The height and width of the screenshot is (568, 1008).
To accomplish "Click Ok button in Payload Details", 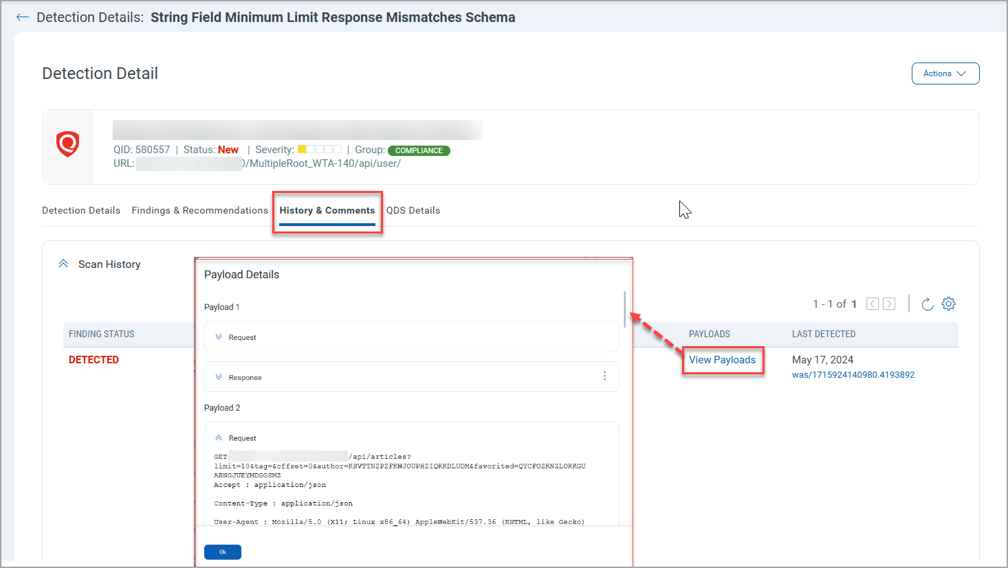I will (223, 552).
